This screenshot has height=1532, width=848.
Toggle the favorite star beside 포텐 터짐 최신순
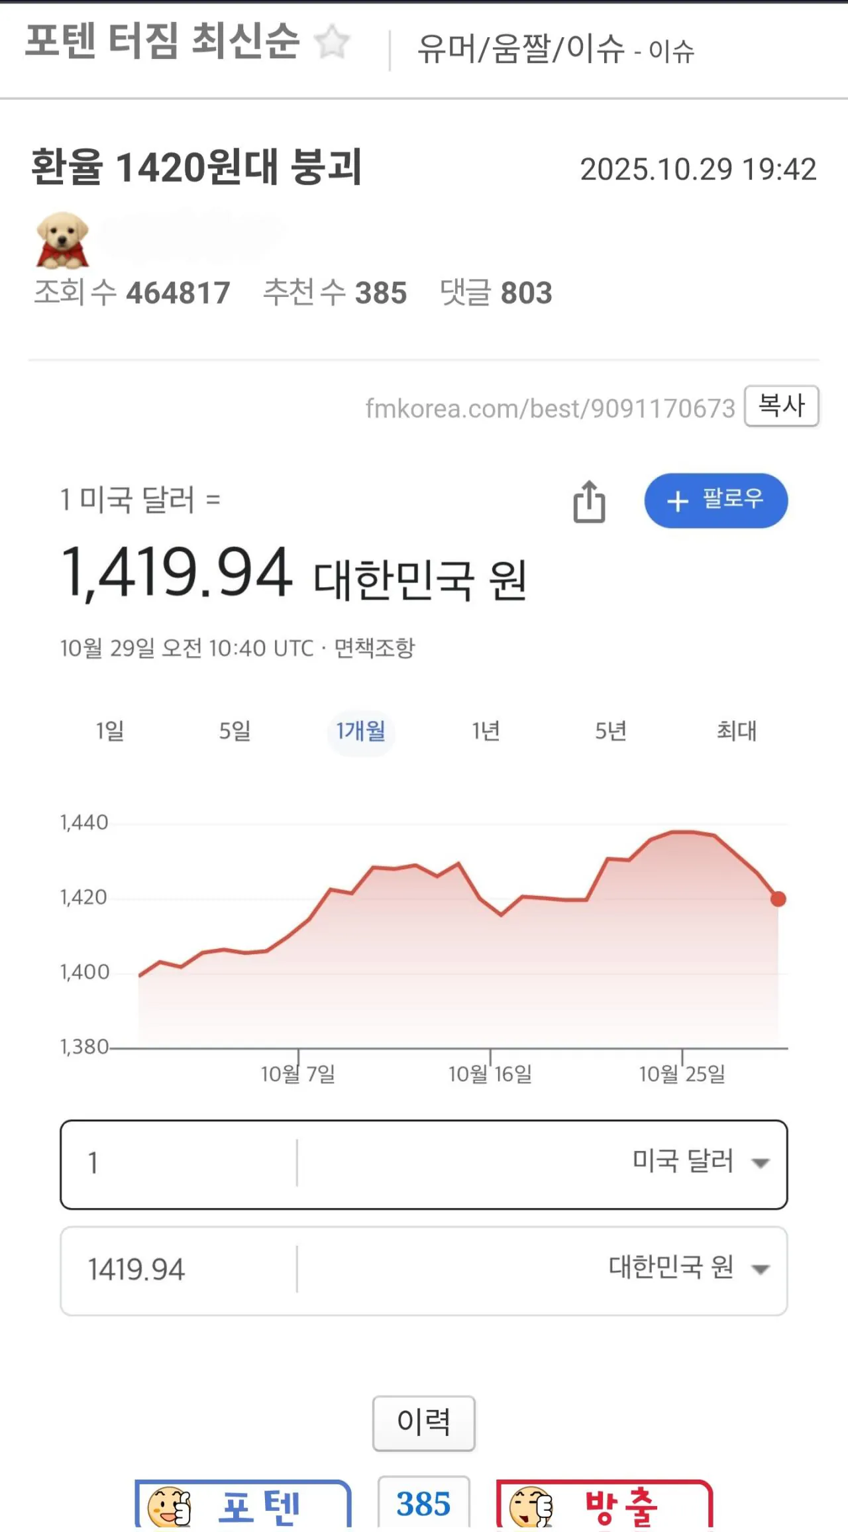(x=332, y=42)
